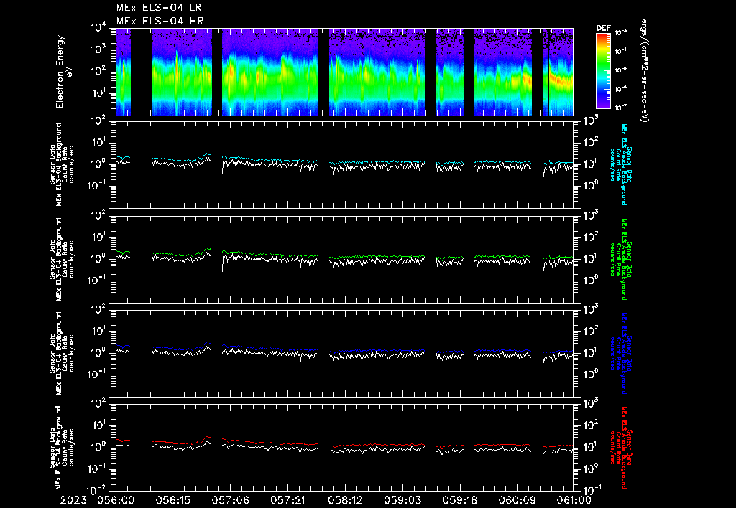Select the left axis title of the green panel
This screenshot has width=736, height=508.
[62, 259]
